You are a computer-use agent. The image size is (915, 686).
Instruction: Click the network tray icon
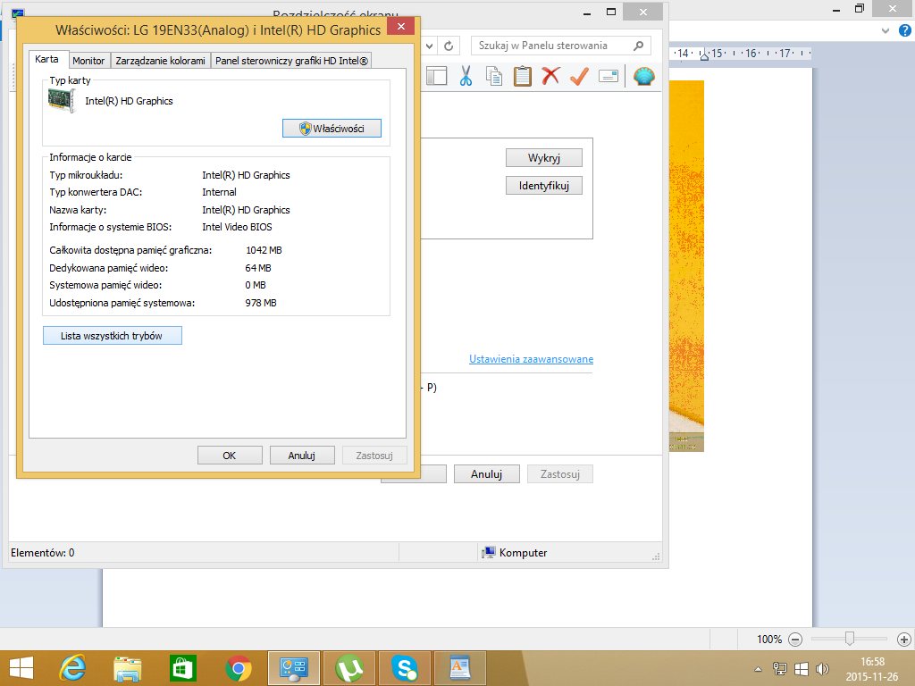(x=779, y=669)
